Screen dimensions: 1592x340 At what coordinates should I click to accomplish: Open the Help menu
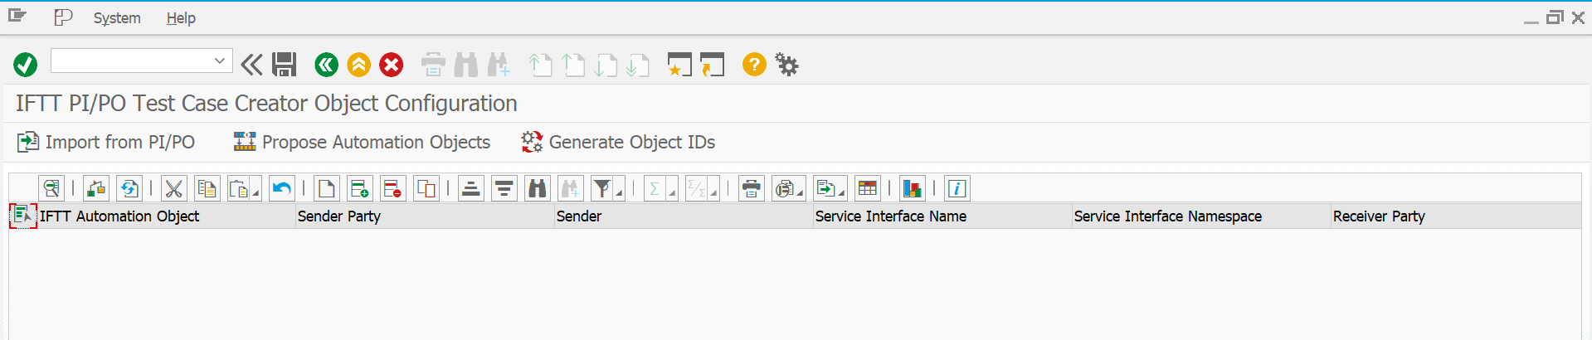click(x=181, y=18)
